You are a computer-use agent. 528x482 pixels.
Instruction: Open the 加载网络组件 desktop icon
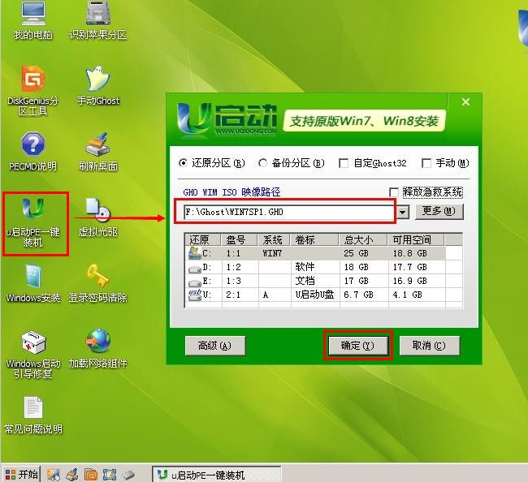tap(97, 342)
